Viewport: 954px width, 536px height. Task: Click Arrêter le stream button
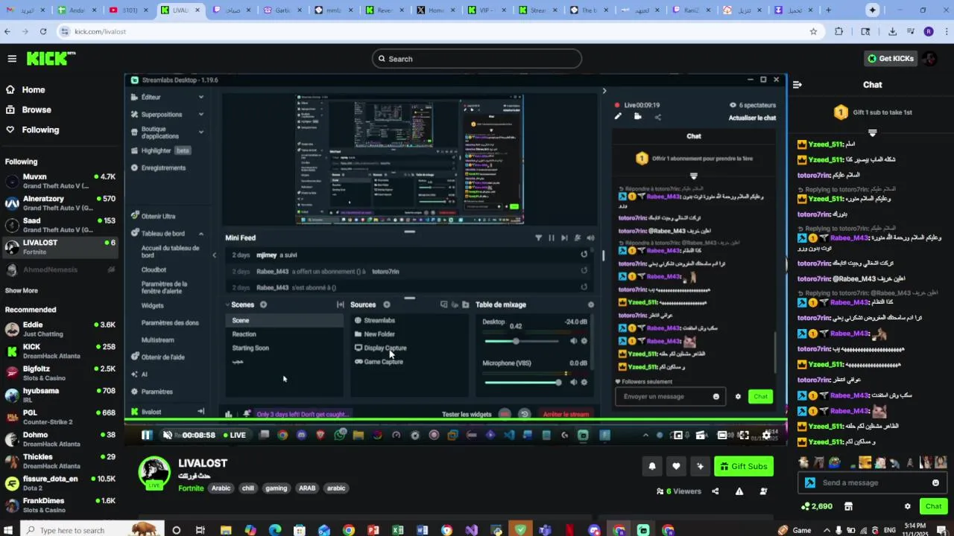point(566,415)
